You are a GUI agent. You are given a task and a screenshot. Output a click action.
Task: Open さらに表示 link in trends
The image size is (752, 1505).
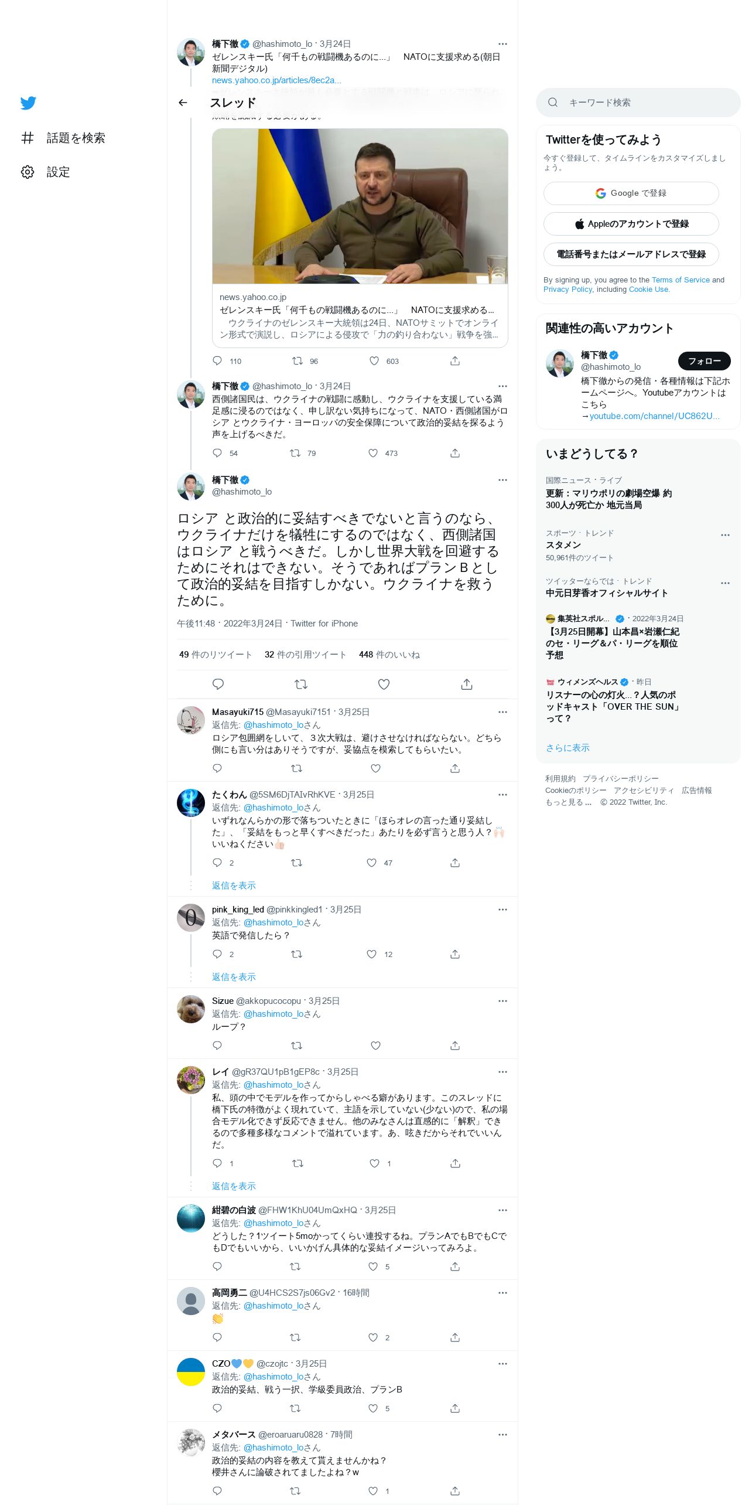pyautogui.click(x=568, y=748)
